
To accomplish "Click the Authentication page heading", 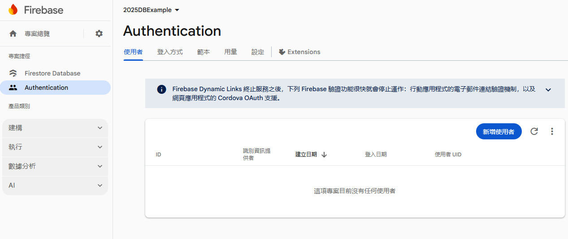I will (x=172, y=31).
